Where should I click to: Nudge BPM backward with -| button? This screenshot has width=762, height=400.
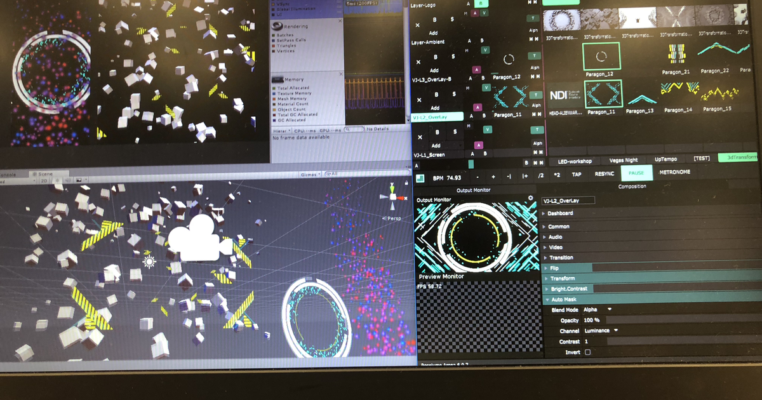click(x=509, y=177)
